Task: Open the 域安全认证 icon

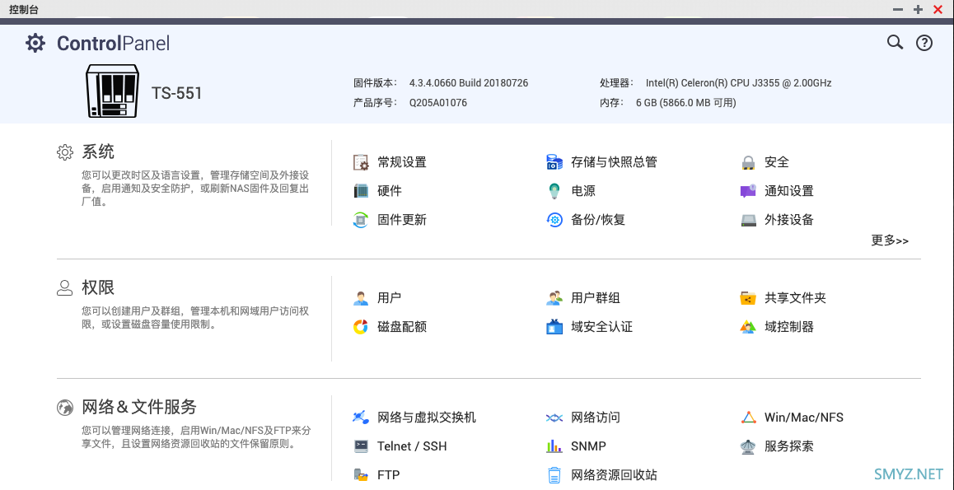Action: 554,327
